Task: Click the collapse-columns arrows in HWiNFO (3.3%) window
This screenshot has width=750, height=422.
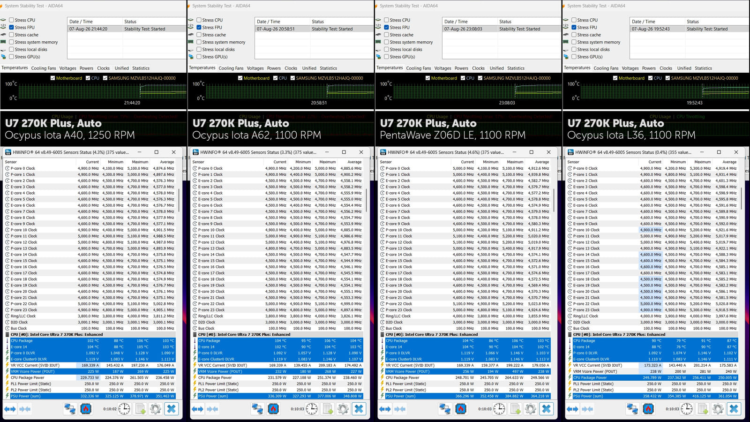Action: point(213,409)
